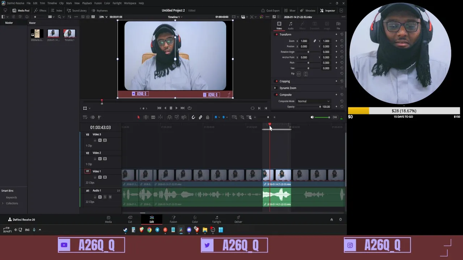Toggle timeline Snapping magnet
The height and width of the screenshot is (260, 463).
click(x=193, y=117)
